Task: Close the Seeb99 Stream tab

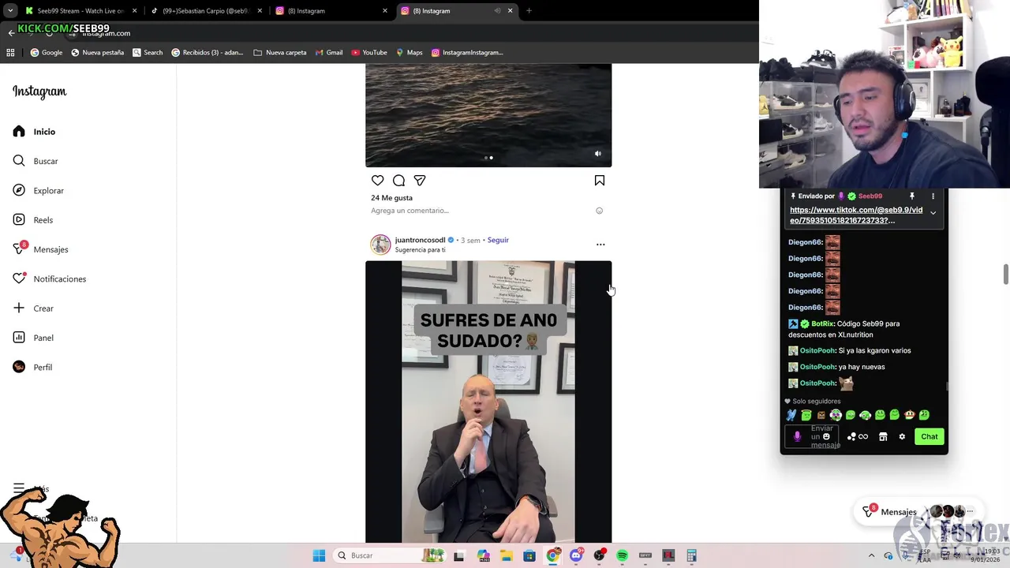Action: click(134, 11)
